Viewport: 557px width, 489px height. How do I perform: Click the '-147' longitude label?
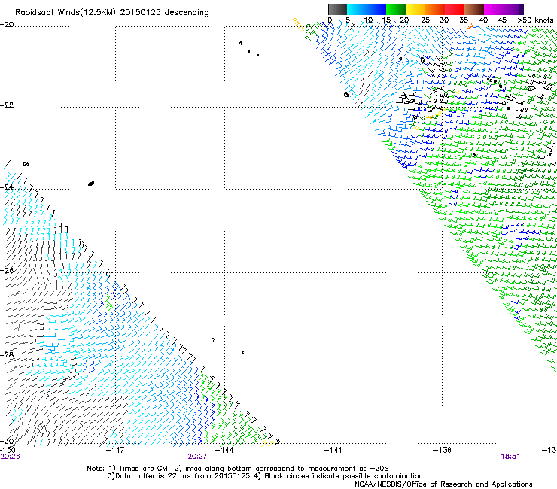[x=115, y=450]
